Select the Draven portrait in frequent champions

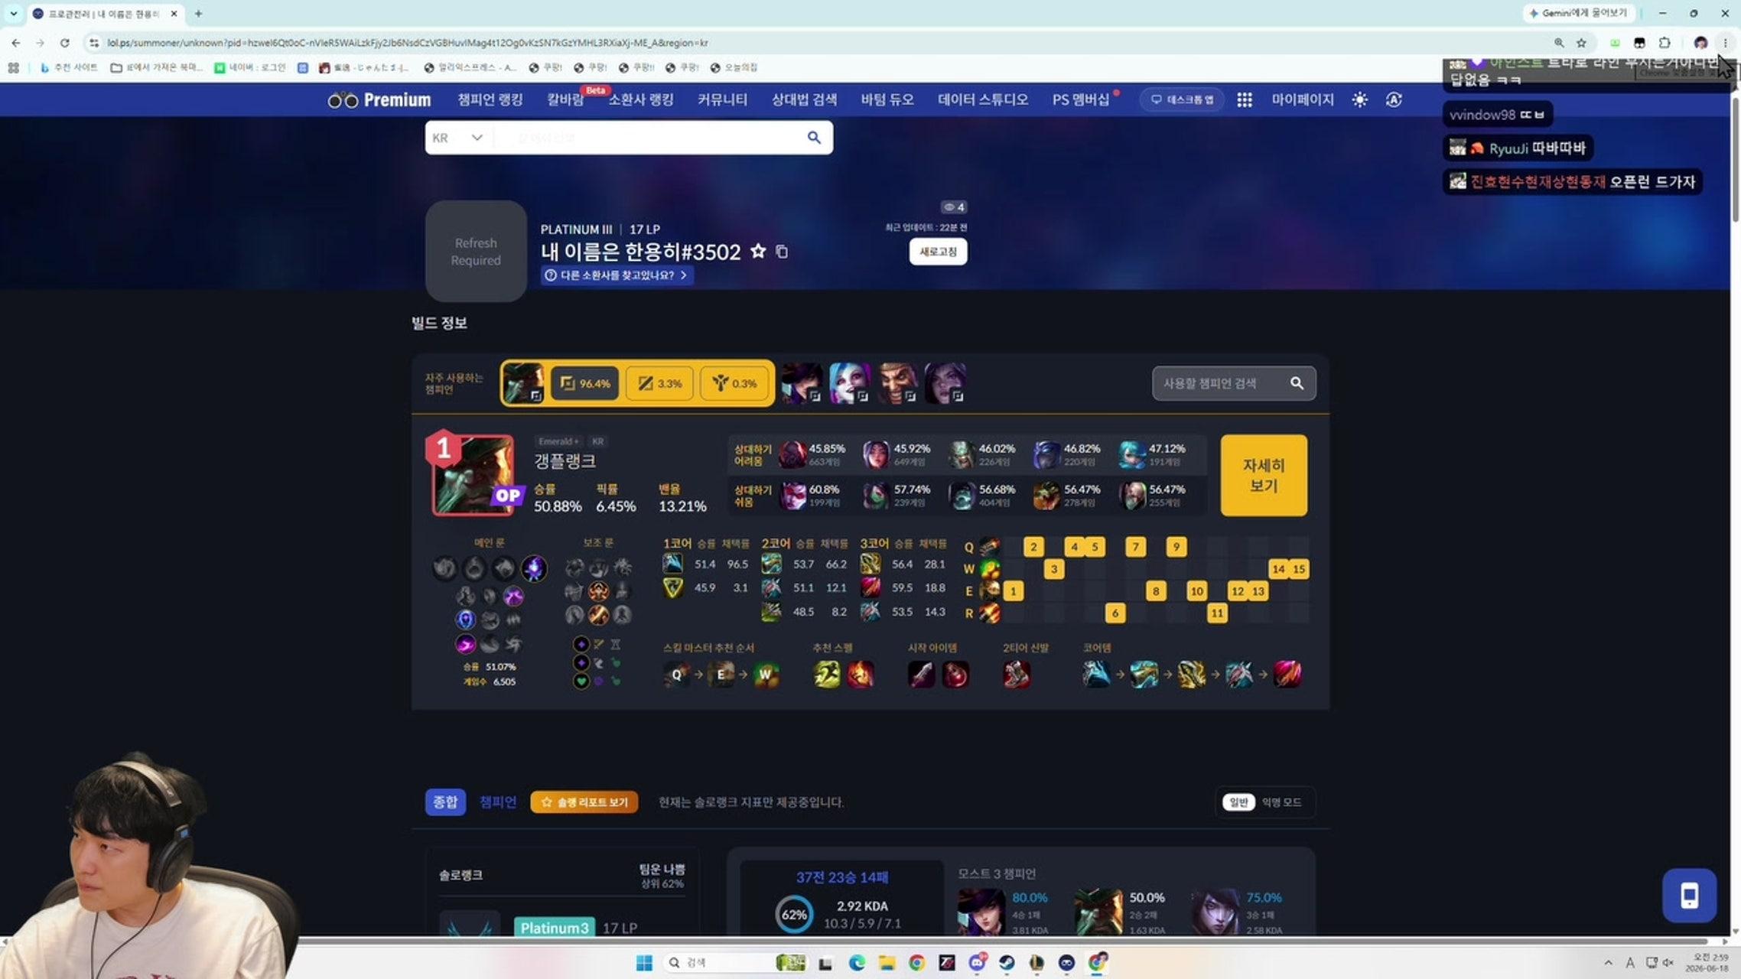897,382
